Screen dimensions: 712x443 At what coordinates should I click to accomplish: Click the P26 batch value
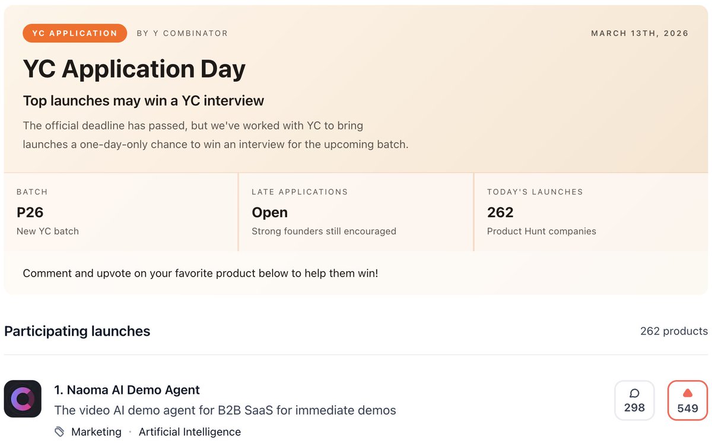click(30, 212)
